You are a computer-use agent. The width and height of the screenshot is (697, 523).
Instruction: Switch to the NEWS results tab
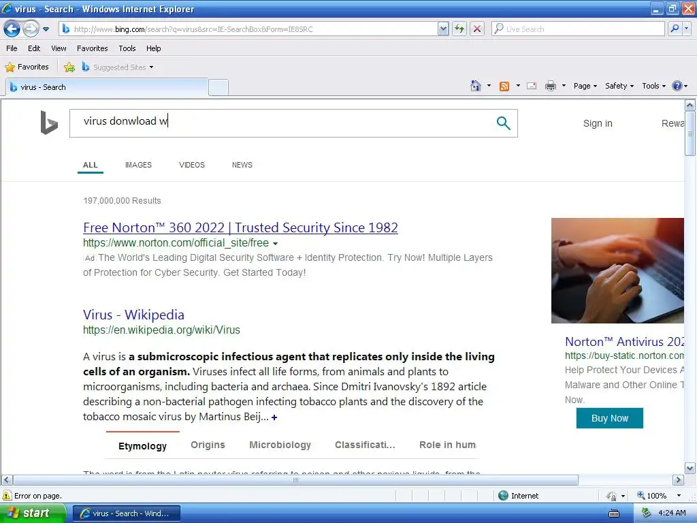[242, 165]
